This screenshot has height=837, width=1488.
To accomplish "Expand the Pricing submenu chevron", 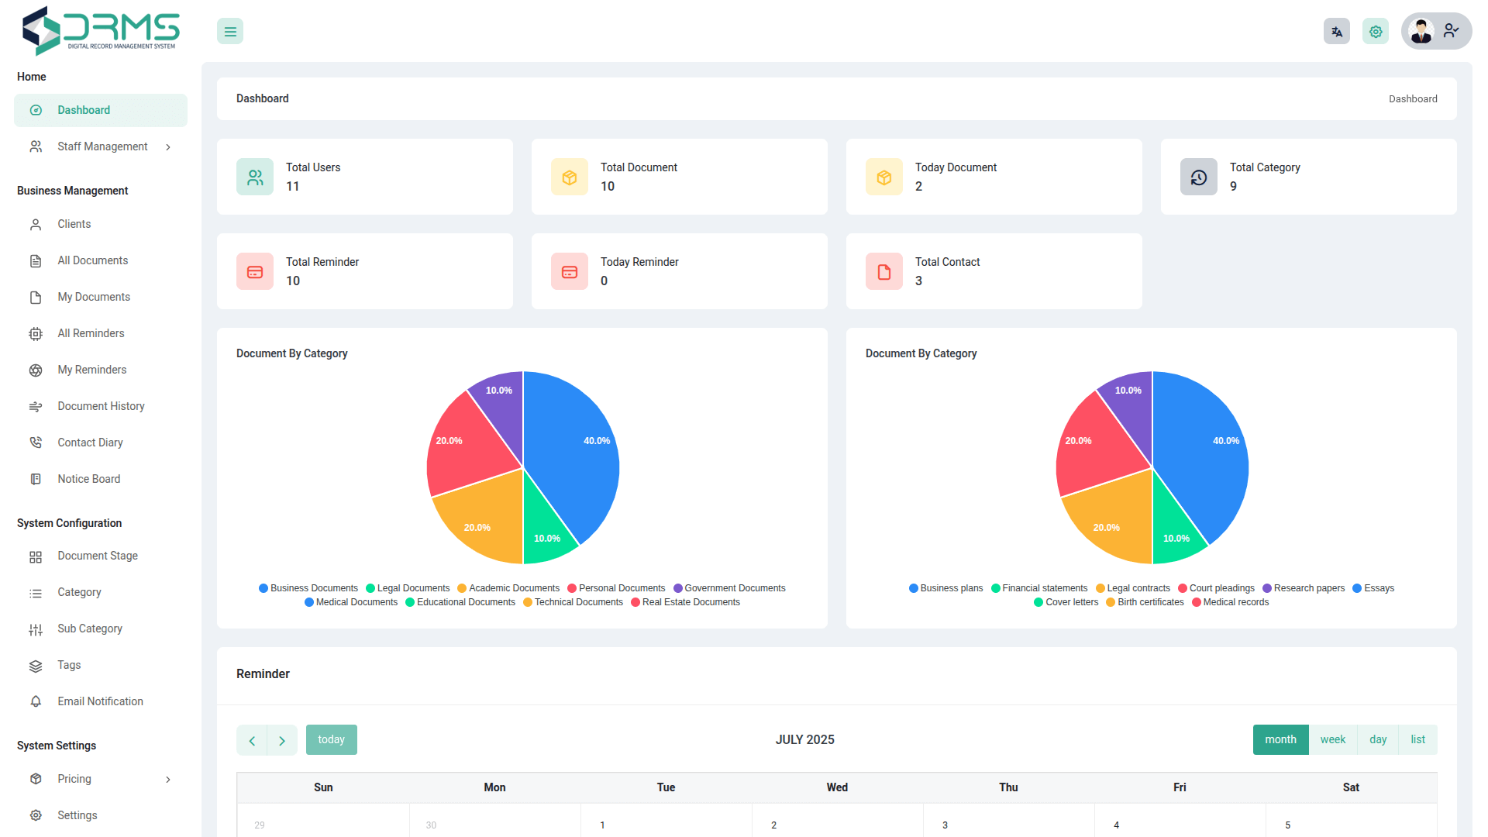I will (168, 780).
